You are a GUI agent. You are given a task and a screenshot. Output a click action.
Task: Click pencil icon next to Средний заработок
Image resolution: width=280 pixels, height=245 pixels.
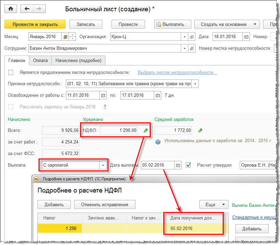tap(201, 130)
